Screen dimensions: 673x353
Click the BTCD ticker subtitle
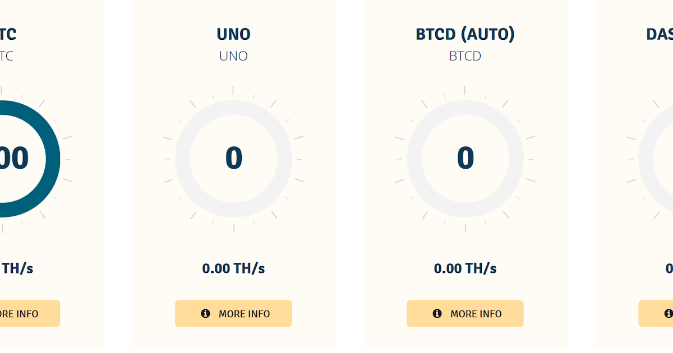click(x=465, y=56)
